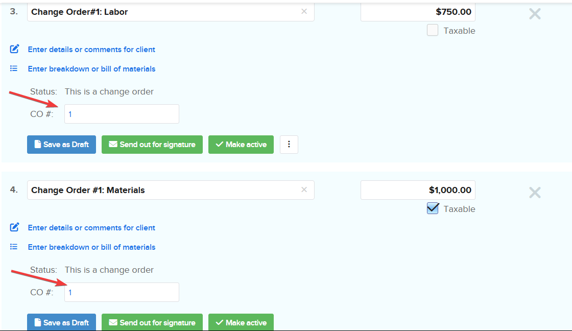Remove line item 4 with large X
This screenshot has height=331, width=572.
[x=535, y=193]
